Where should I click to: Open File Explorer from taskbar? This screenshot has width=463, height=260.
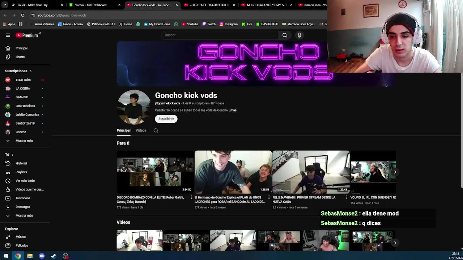click(x=30, y=256)
